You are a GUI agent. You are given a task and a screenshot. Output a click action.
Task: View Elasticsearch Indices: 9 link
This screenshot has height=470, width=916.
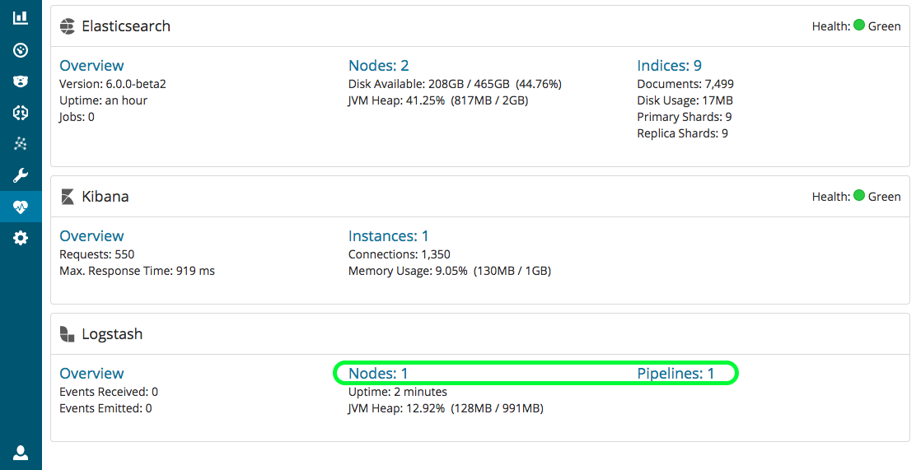point(669,66)
